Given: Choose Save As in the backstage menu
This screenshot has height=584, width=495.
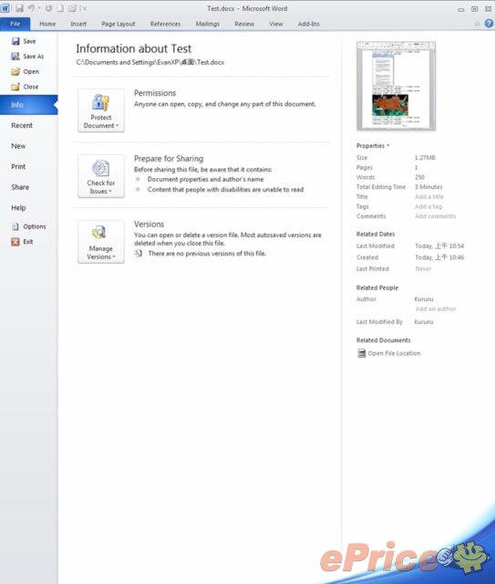Looking at the screenshot, I should pyautogui.click(x=27, y=57).
